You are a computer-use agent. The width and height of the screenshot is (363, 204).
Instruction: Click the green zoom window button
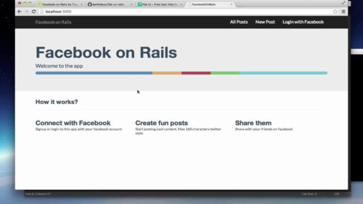point(30,3)
